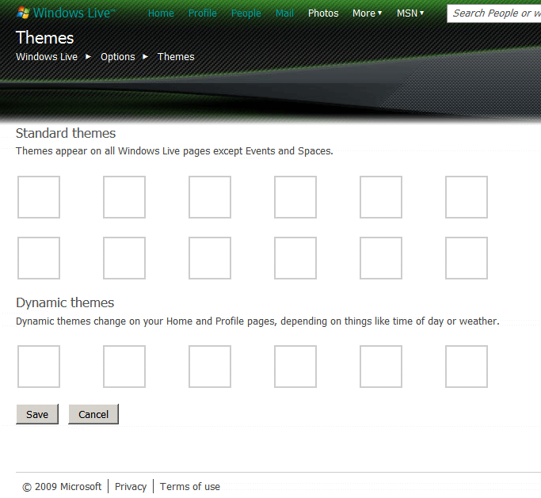Click the Windows Live breadcrumb link
The height and width of the screenshot is (498, 541).
47,57
